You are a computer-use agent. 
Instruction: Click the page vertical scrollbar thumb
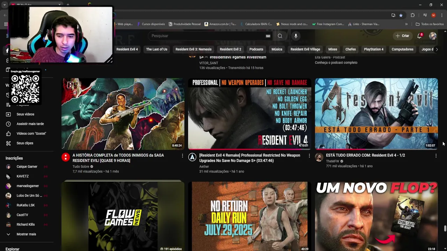point(445,229)
